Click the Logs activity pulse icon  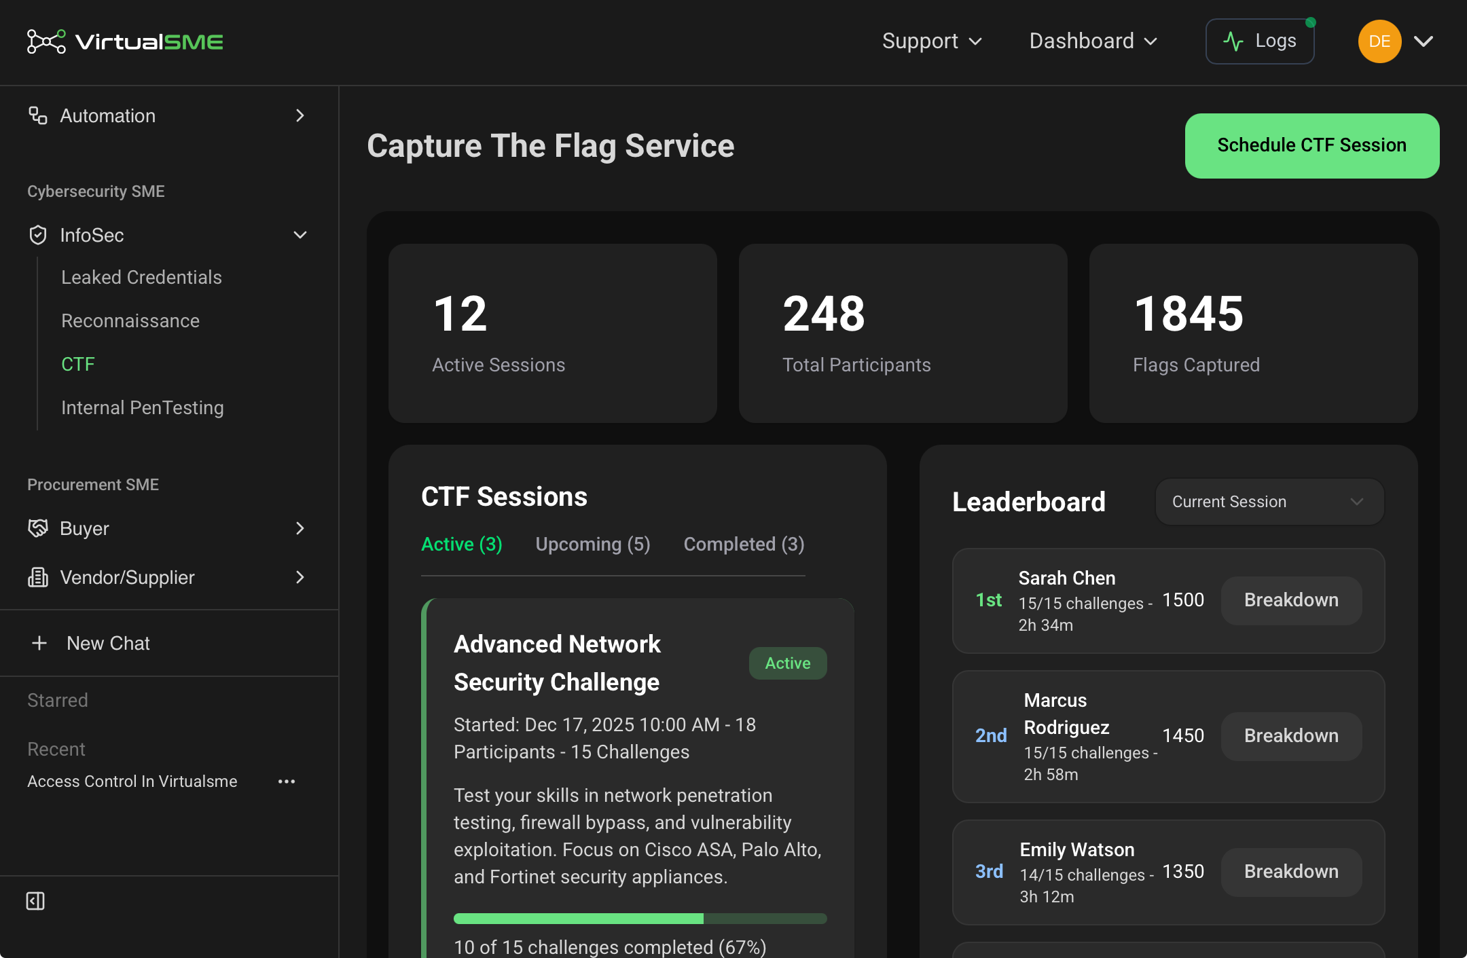click(x=1233, y=41)
